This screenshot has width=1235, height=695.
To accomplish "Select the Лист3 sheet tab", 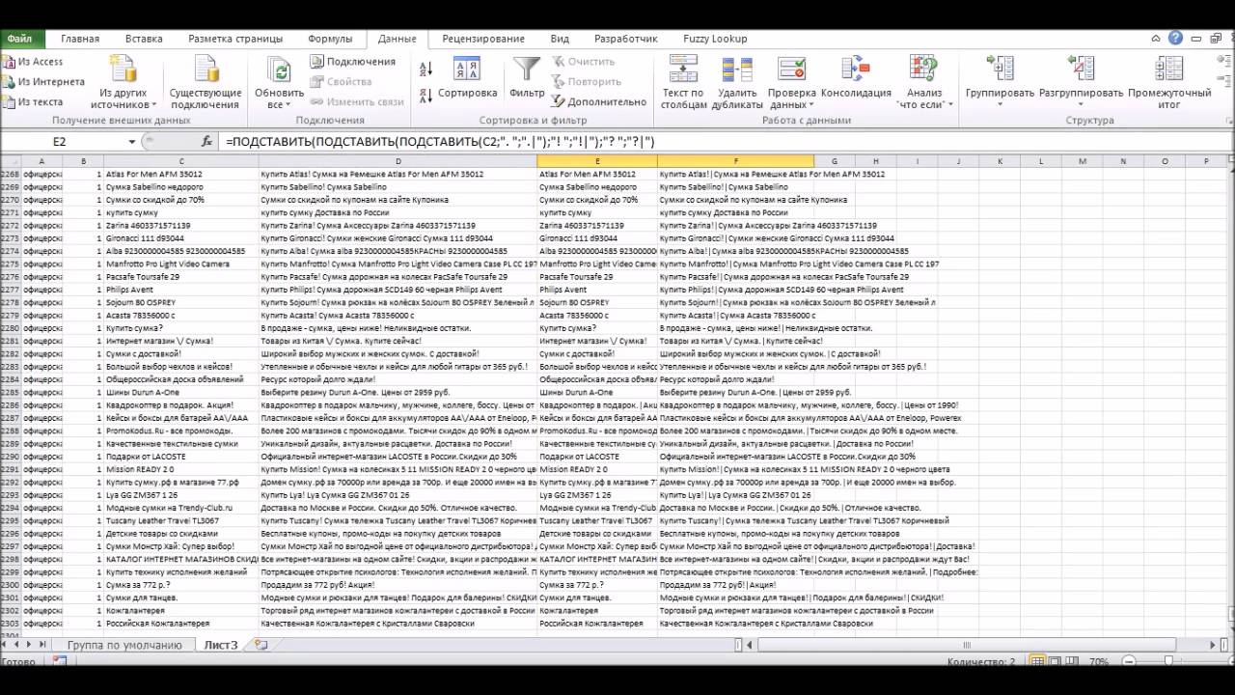I will pyautogui.click(x=220, y=645).
